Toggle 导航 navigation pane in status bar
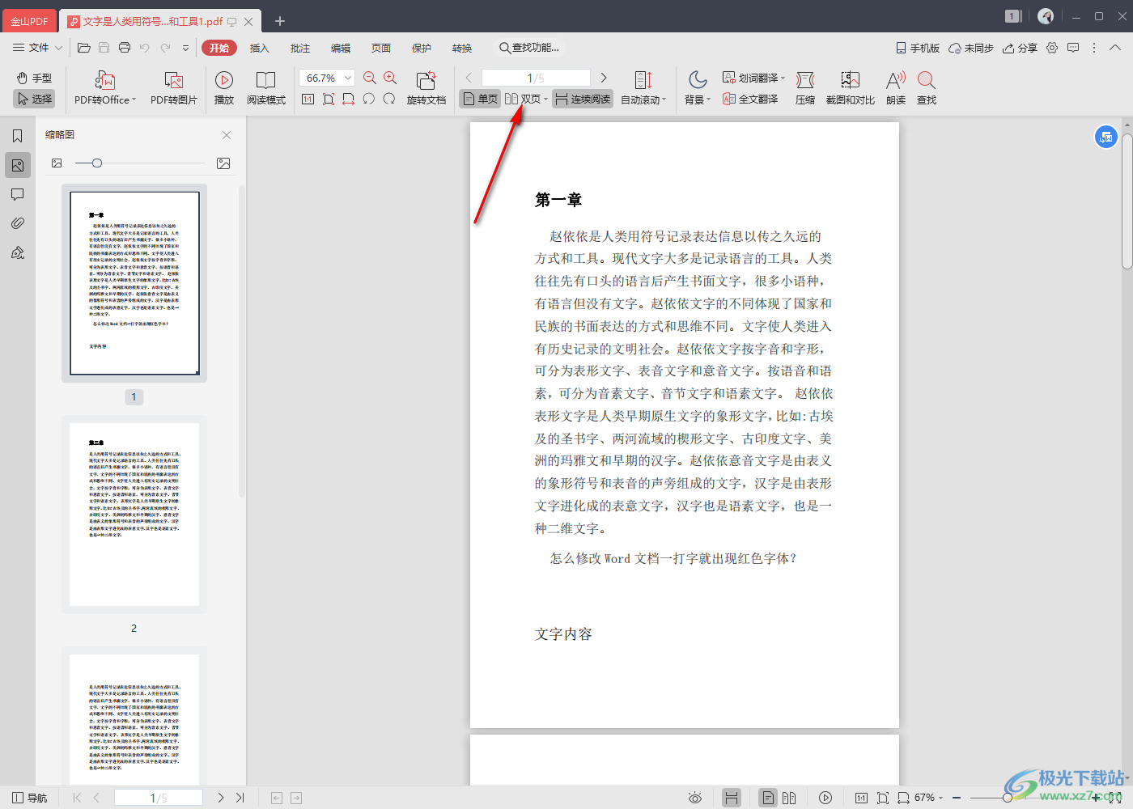 (30, 798)
